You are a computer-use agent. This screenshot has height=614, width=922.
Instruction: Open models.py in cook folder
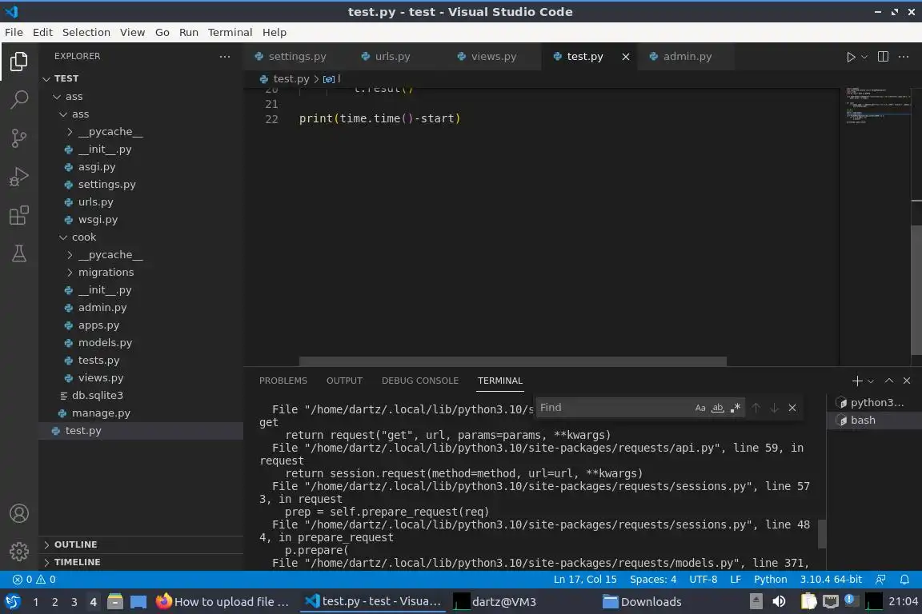click(106, 342)
